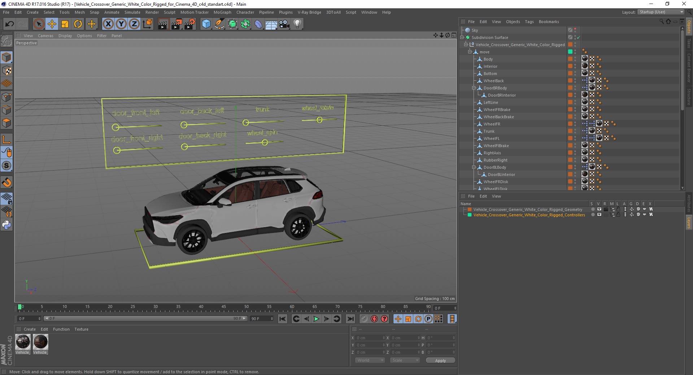Click the wheel_rotate slider knob

319,120
